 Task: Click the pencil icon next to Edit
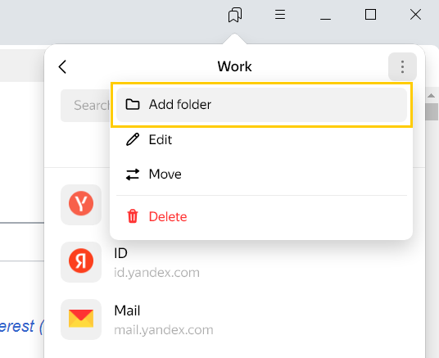click(133, 139)
